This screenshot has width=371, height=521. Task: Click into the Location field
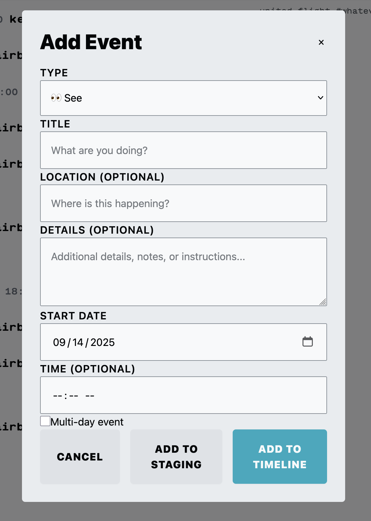(184, 203)
